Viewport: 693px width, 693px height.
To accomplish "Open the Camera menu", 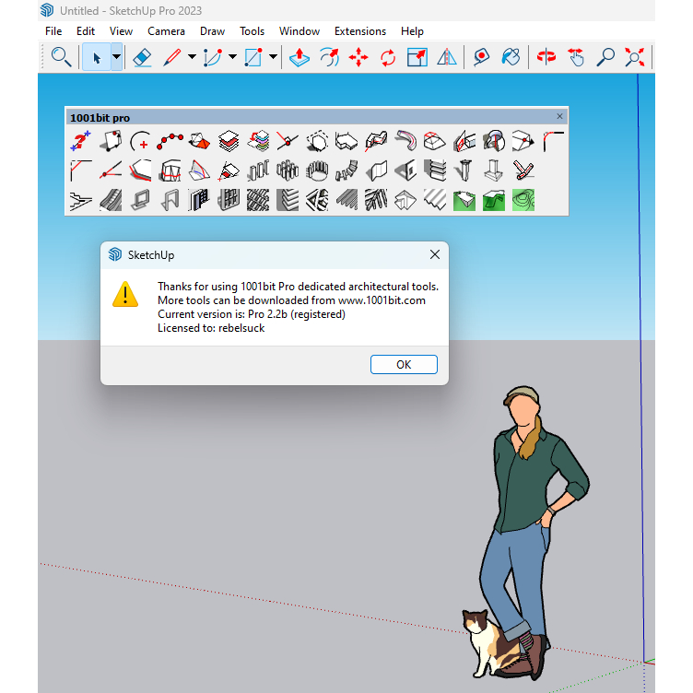I will (x=166, y=31).
